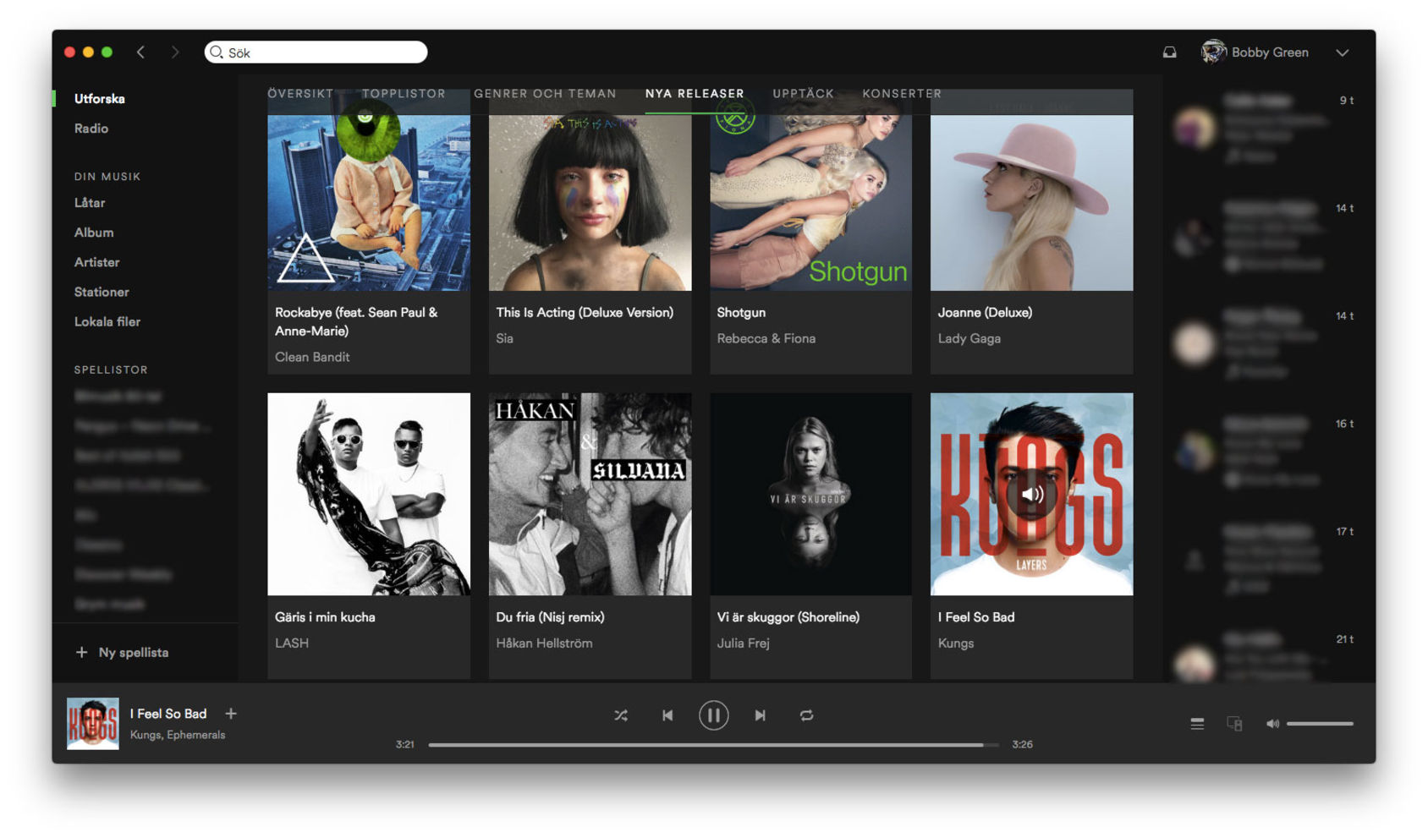Open artist Håkan Hellström
The width and height of the screenshot is (1428, 838).
pos(544,644)
